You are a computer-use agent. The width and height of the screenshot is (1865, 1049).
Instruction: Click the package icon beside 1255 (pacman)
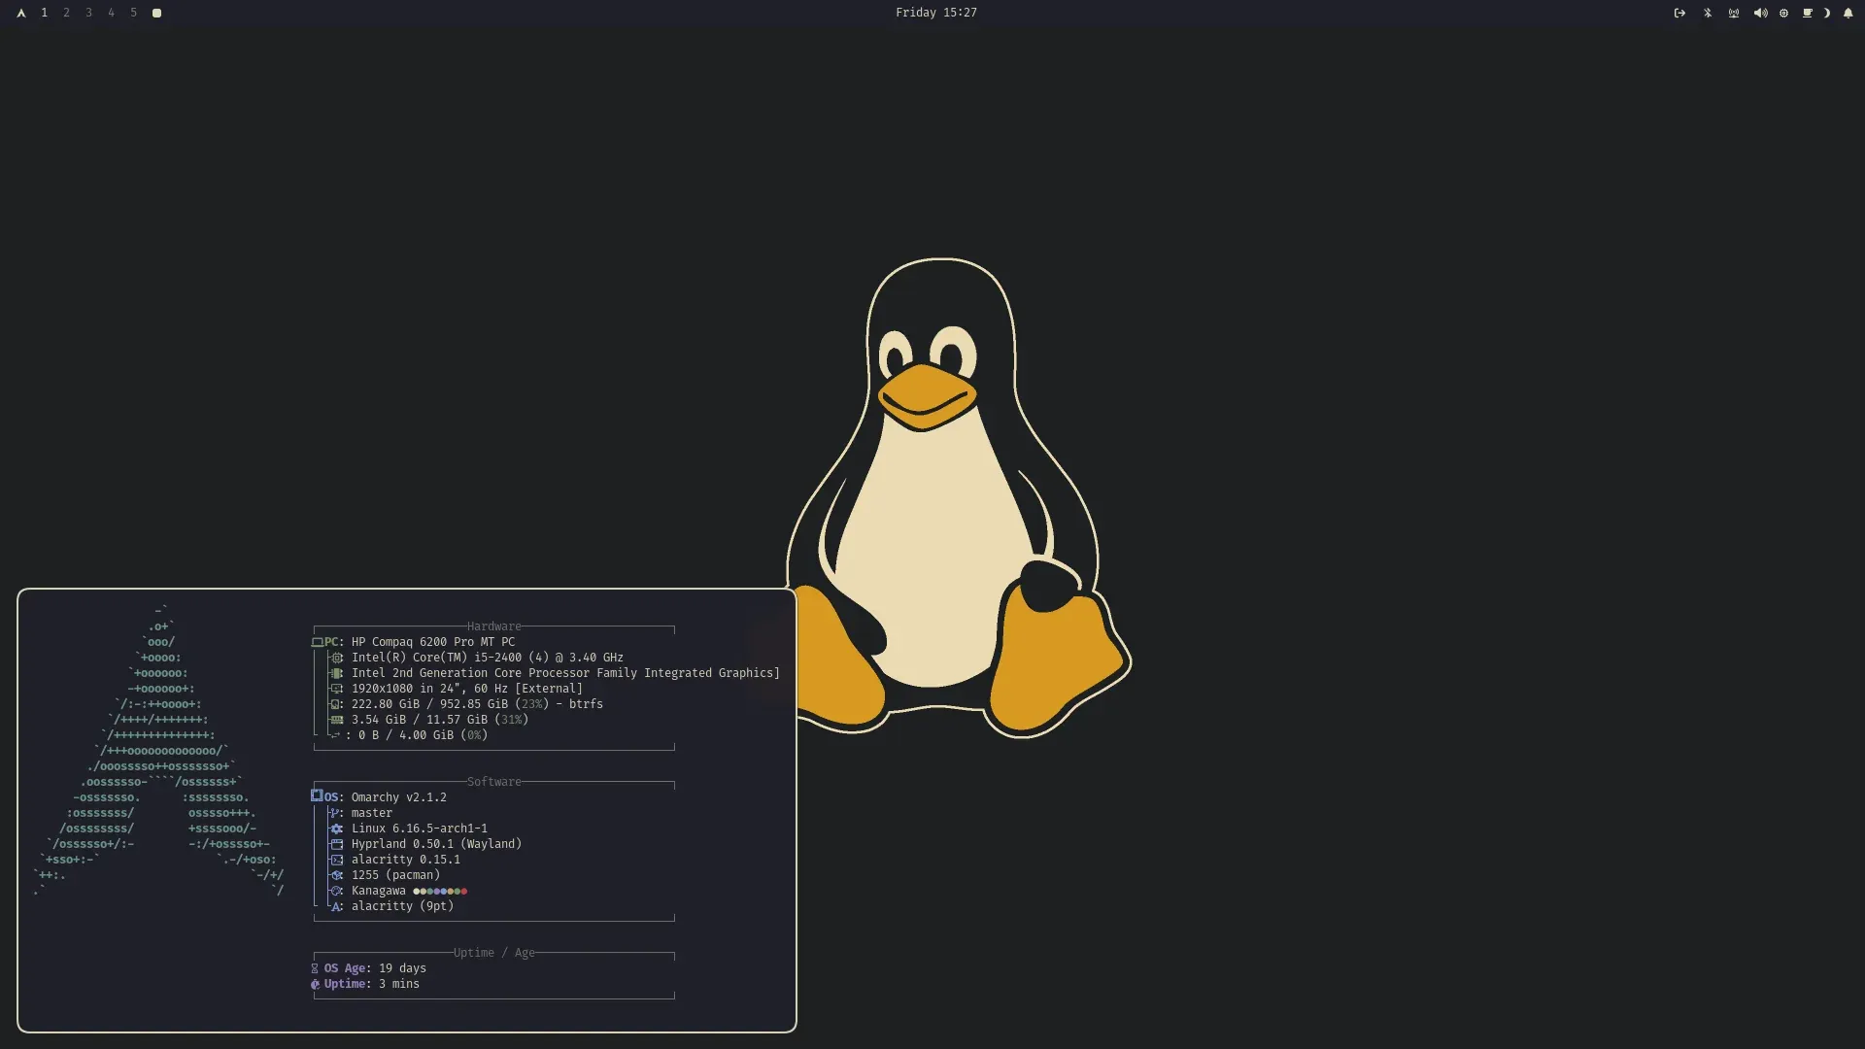coord(337,875)
